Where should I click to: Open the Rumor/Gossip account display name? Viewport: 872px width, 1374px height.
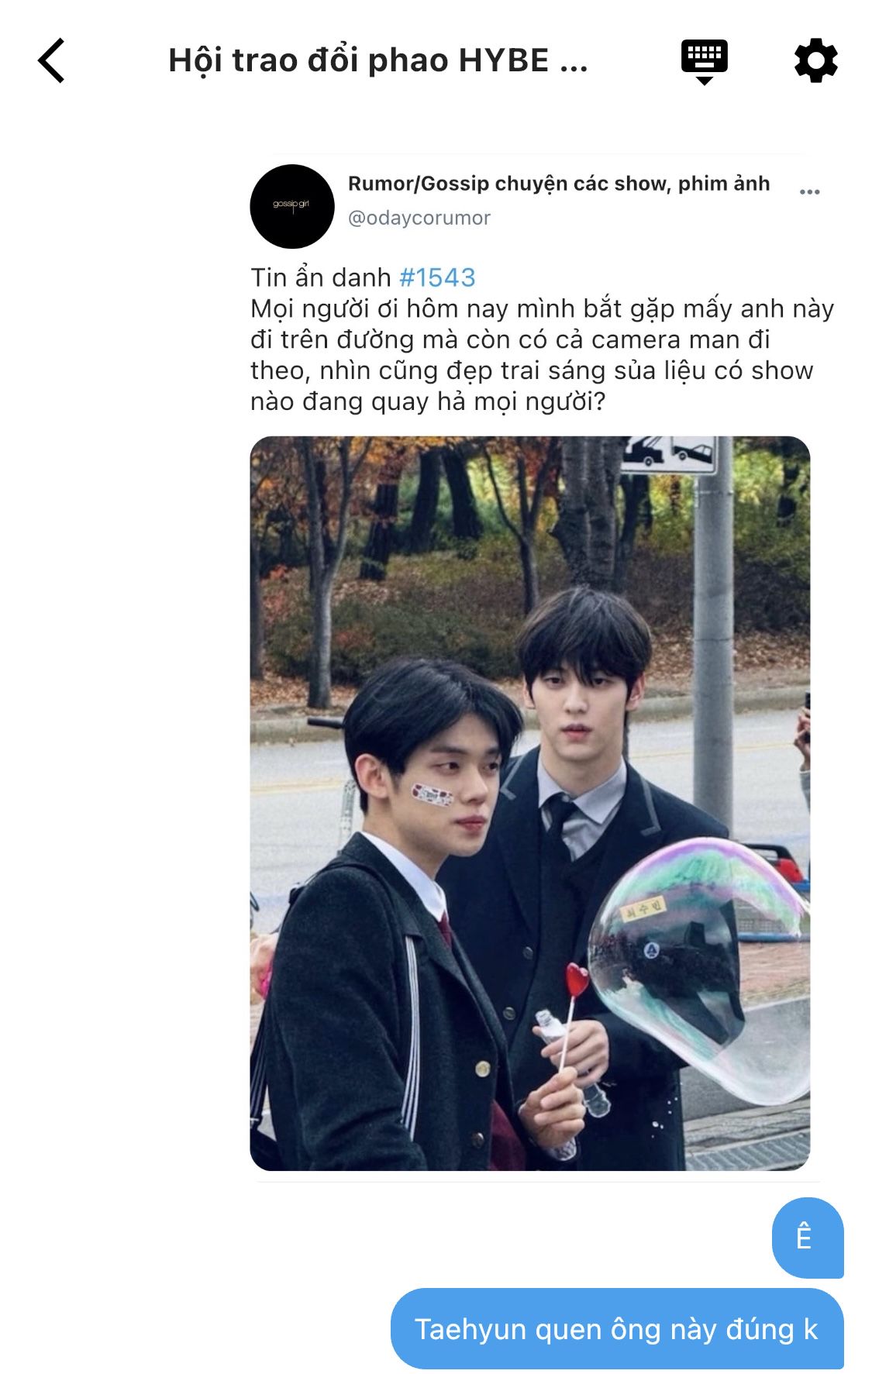pyautogui.click(x=559, y=184)
